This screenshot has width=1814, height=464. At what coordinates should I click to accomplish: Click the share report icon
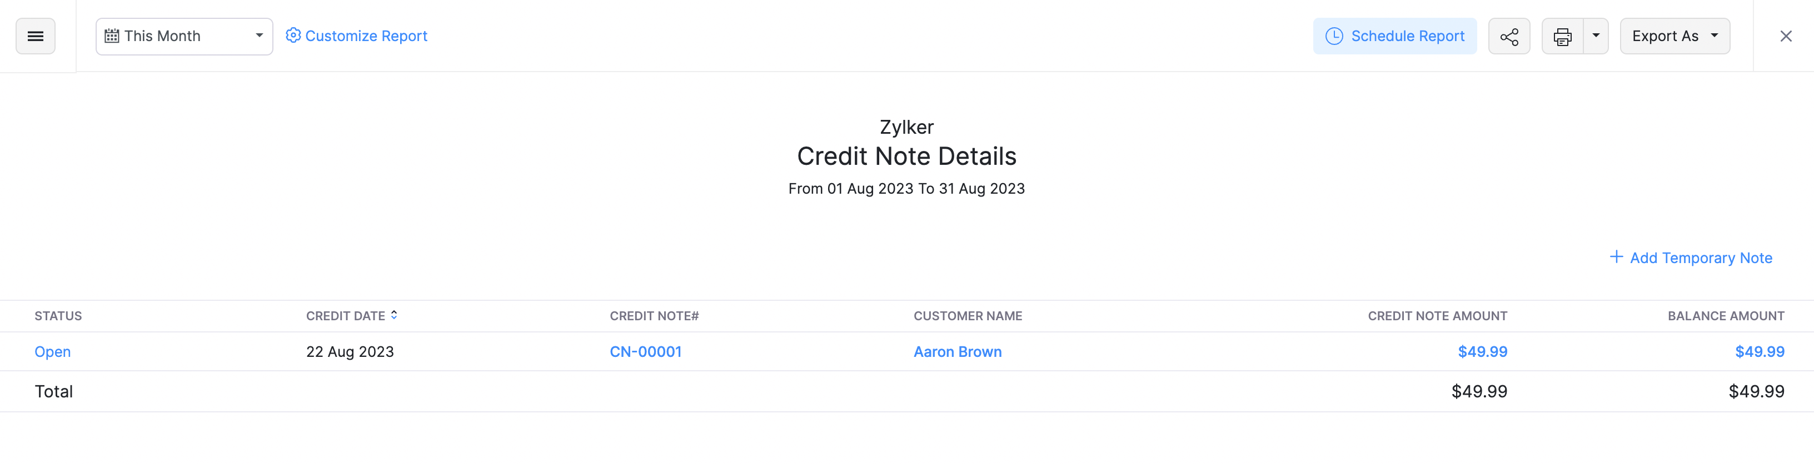[x=1508, y=37]
